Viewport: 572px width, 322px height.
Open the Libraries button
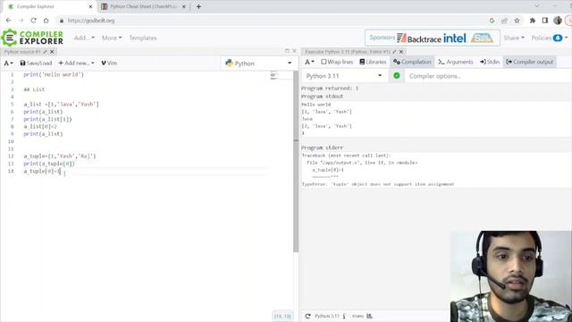(x=373, y=62)
